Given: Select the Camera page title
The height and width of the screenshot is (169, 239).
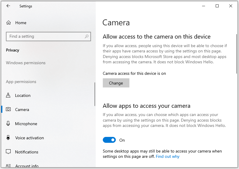Looking at the screenshot, I should 116,23.
